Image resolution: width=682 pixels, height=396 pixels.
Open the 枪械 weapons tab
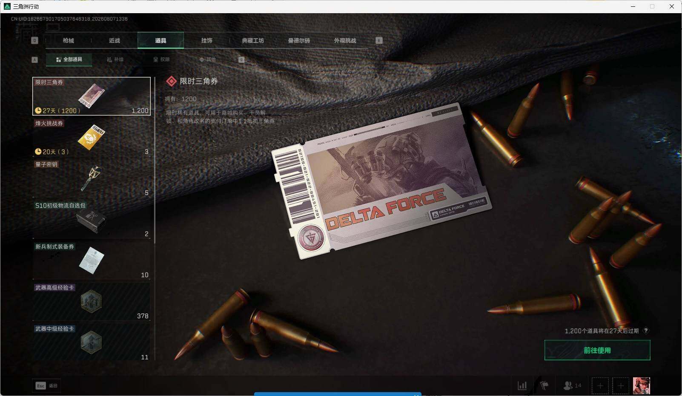click(x=68, y=40)
